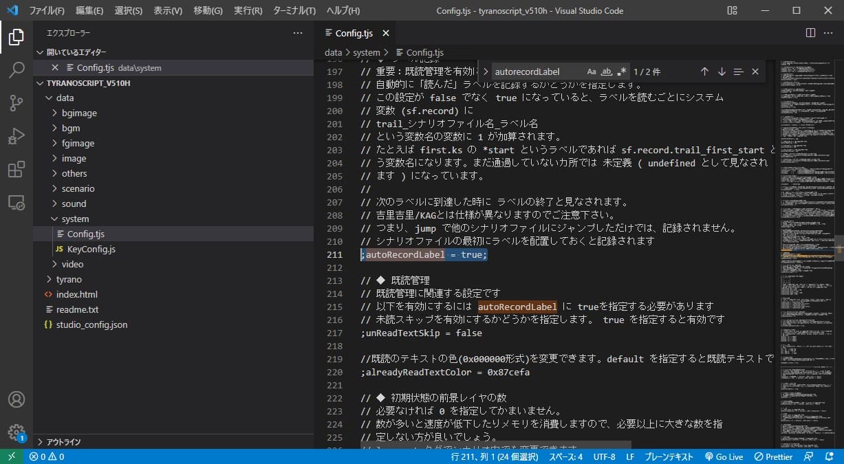Select the Config.tjs editor tab

[354, 33]
